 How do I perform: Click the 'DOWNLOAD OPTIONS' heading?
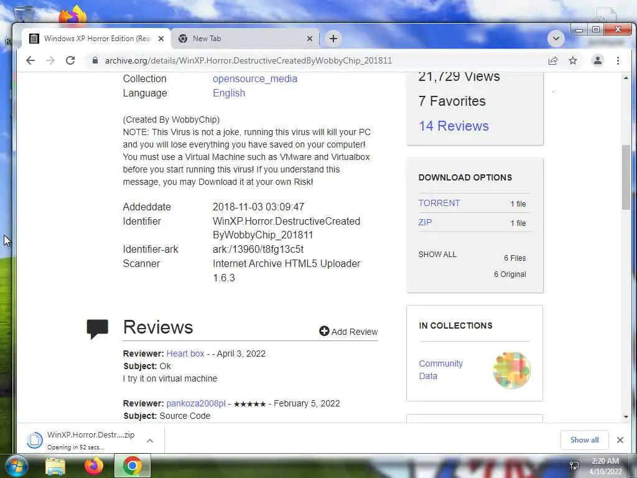465,177
